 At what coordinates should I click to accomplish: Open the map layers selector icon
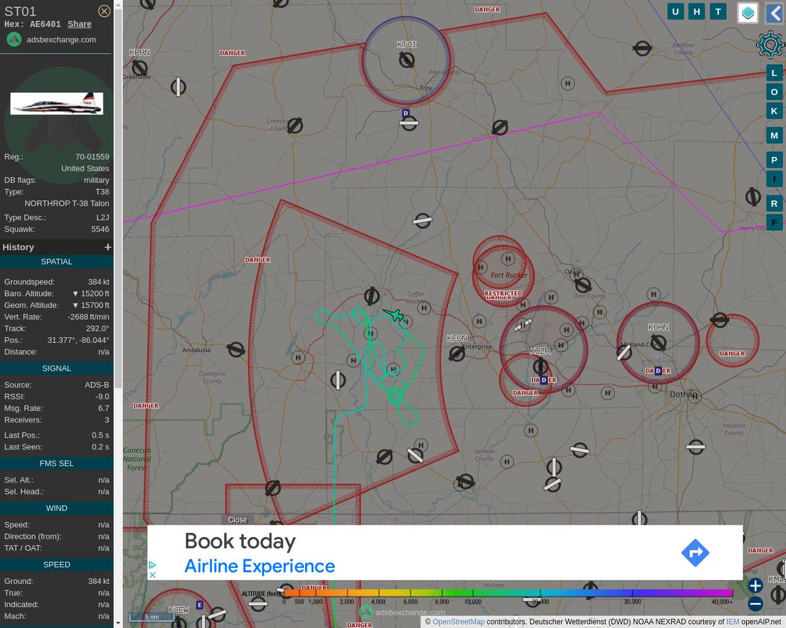(x=747, y=12)
